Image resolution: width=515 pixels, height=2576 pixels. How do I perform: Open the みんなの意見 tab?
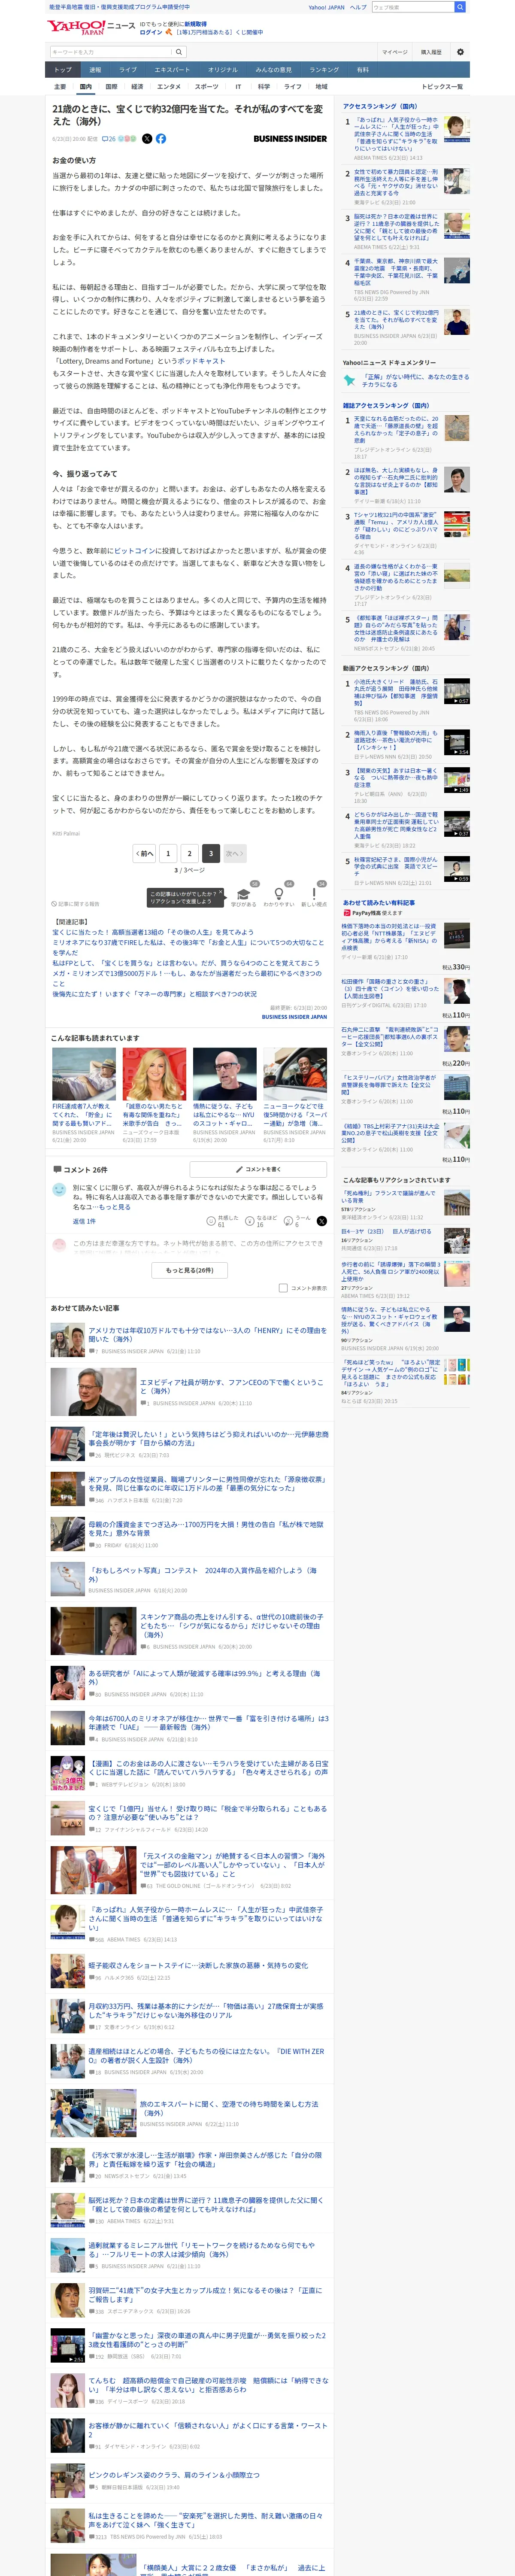[273, 70]
